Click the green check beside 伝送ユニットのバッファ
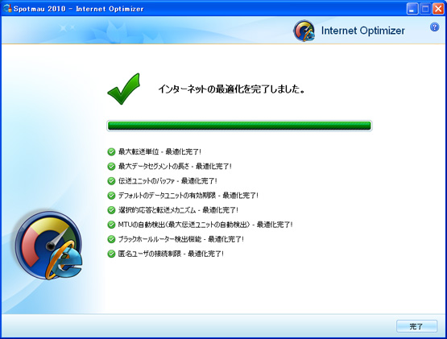The height and width of the screenshot is (339, 447). click(111, 180)
